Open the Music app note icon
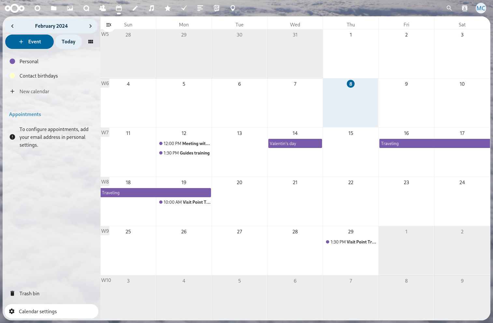This screenshot has width=493, height=323. pos(151,8)
